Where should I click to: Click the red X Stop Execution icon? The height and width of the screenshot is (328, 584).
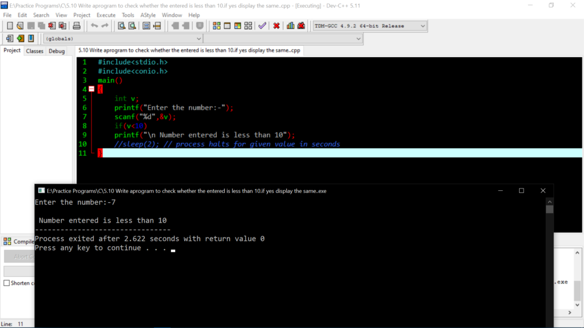point(277,26)
